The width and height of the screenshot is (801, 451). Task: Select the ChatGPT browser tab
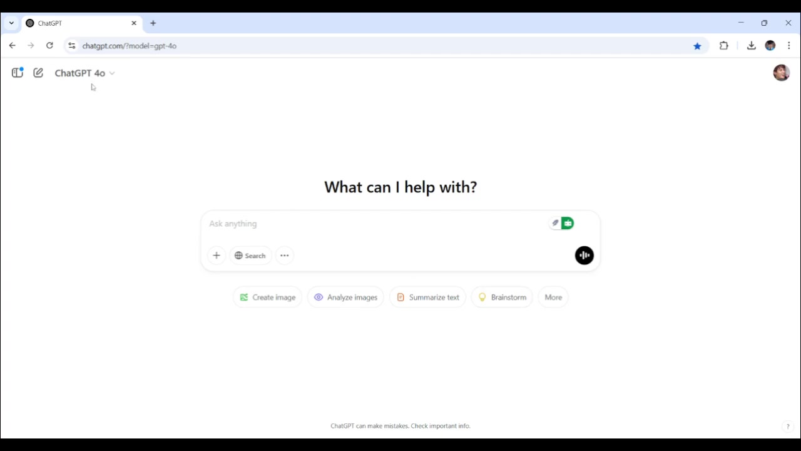pyautogui.click(x=81, y=23)
